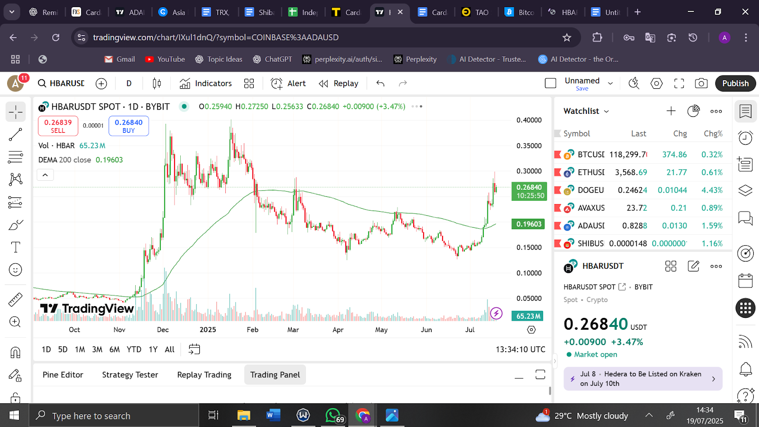This screenshot has width=759, height=427.
Task: Open the alerts clock sidebar icon
Action: (746, 138)
